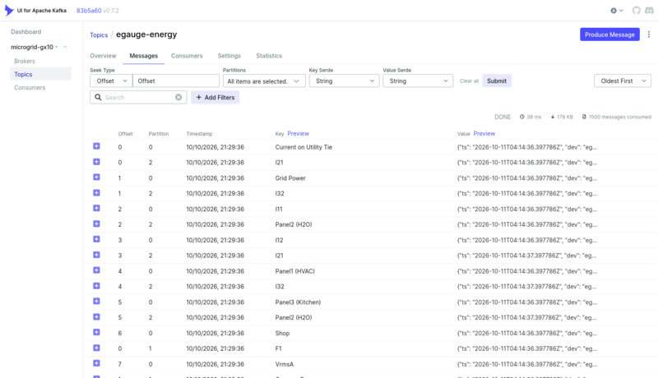Viewport: 663px width, 378px height.
Task: Submit the message filter form
Action: coord(496,81)
